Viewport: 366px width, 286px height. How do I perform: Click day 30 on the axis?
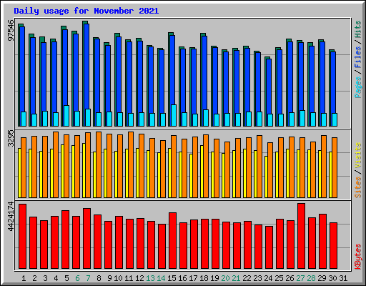(x=332, y=278)
